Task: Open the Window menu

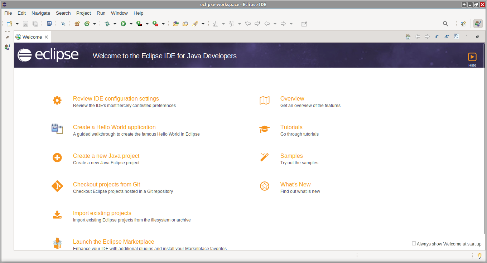Action: click(119, 13)
